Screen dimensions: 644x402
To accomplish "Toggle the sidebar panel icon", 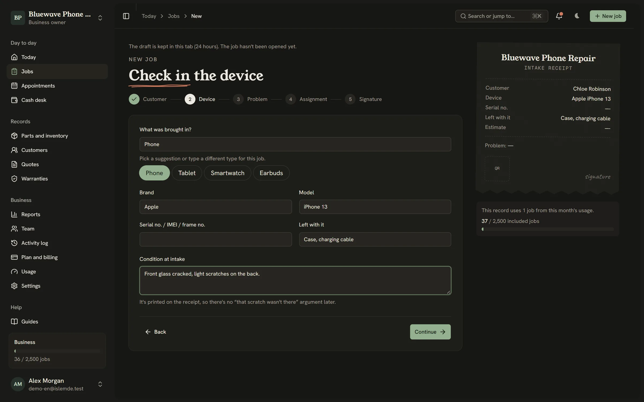I will (126, 16).
